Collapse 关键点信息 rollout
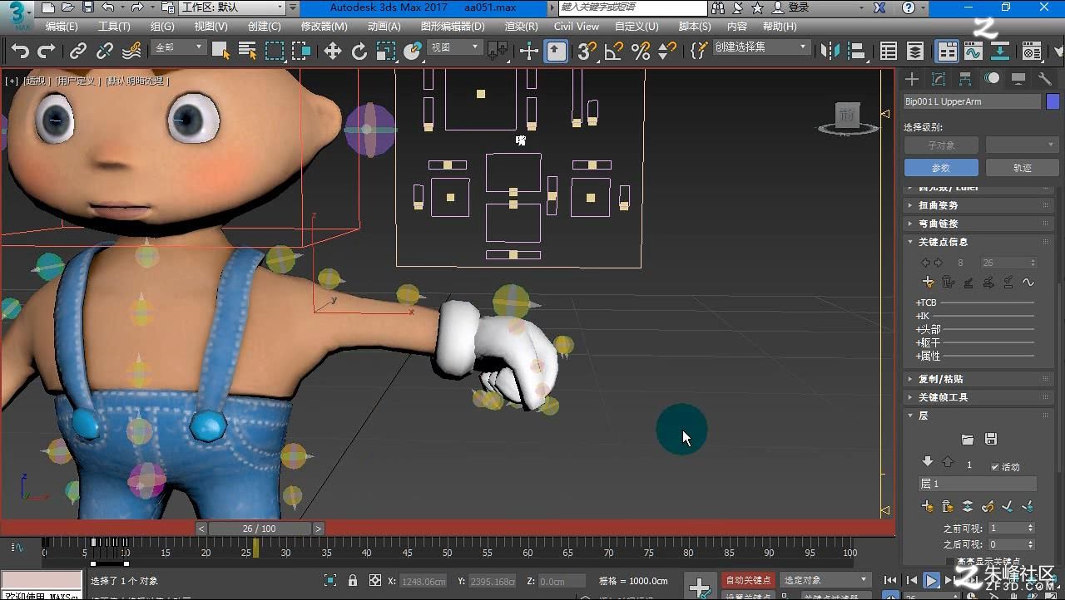This screenshot has height=600, width=1065. [x=978, y=242]
